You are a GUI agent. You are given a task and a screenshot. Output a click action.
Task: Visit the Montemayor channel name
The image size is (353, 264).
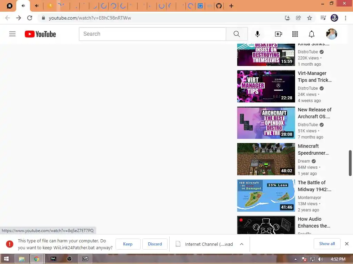coord(309,198)
